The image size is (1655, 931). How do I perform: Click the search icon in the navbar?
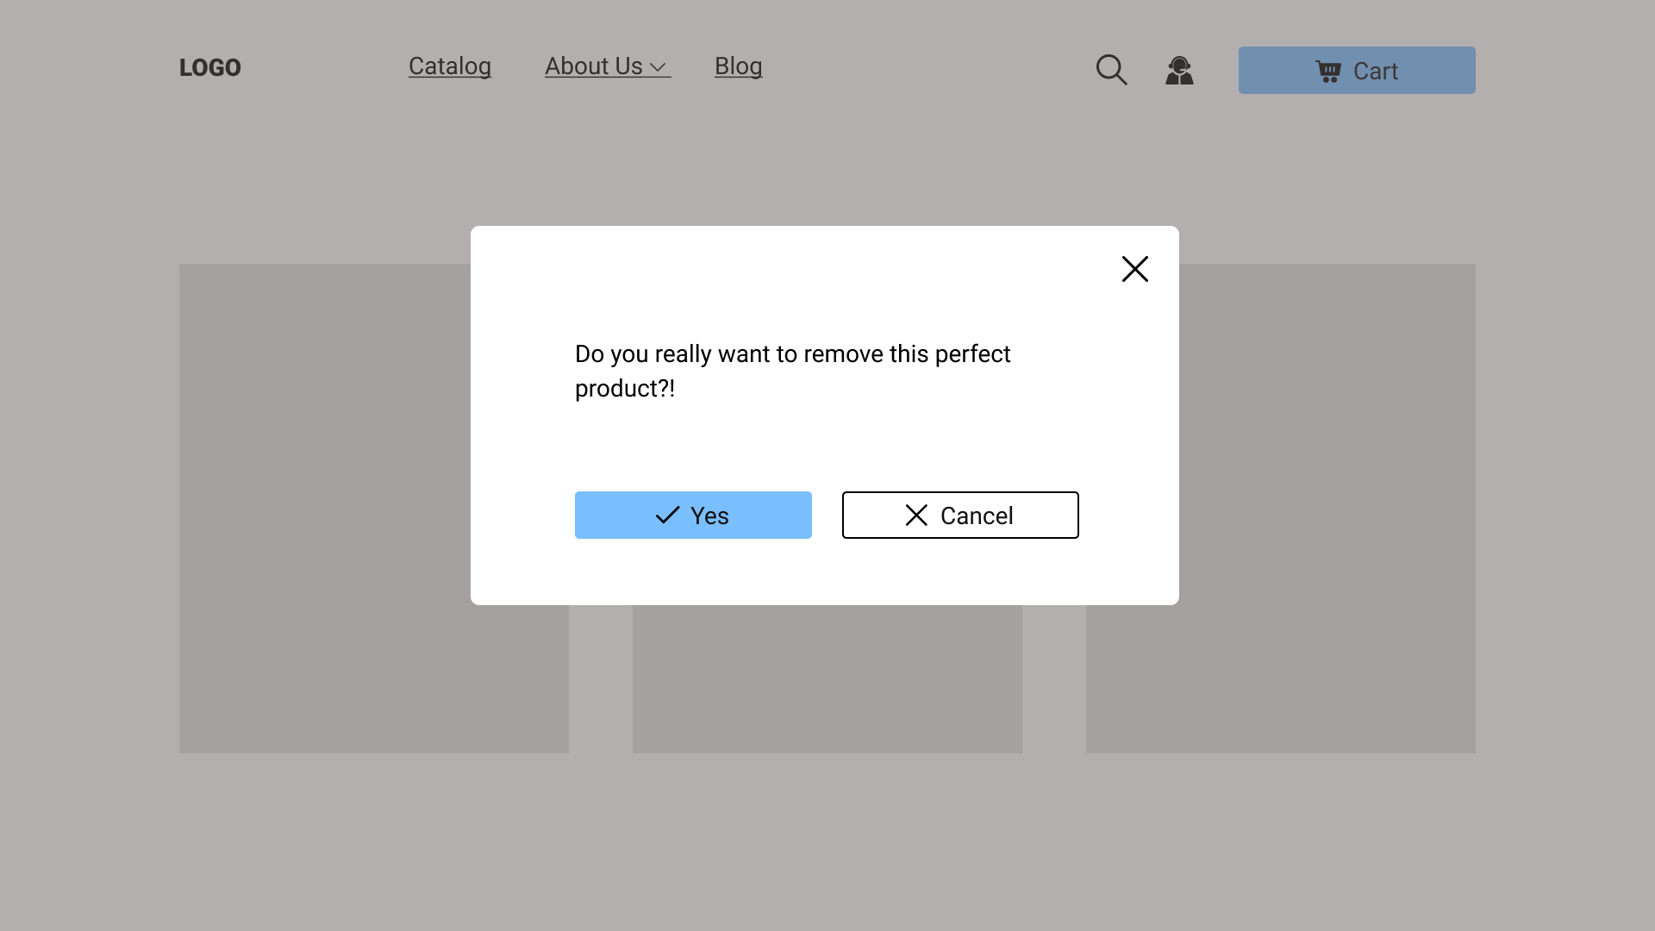click(1112, 71)
